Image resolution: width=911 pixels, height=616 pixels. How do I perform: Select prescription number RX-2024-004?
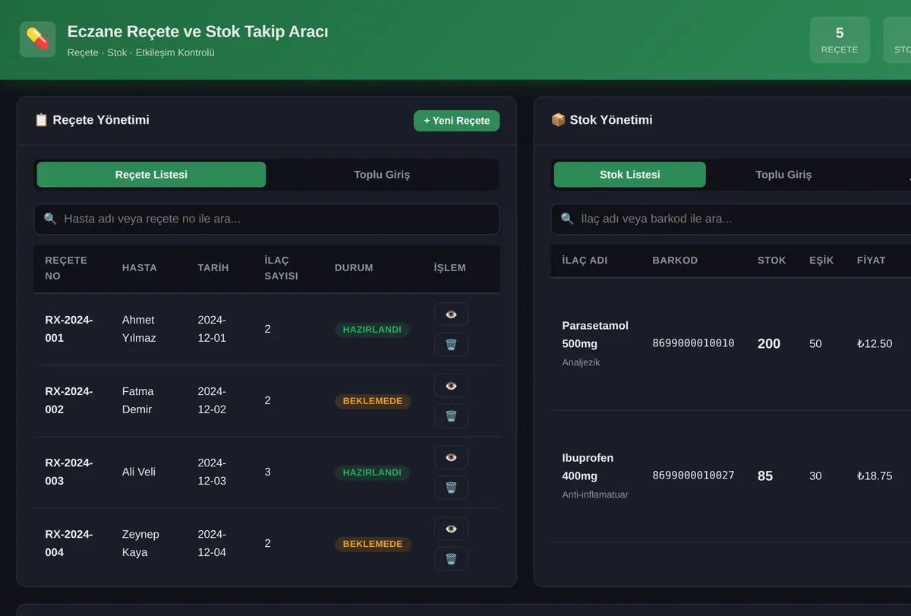pyautogui.click(x=69, y=543)
